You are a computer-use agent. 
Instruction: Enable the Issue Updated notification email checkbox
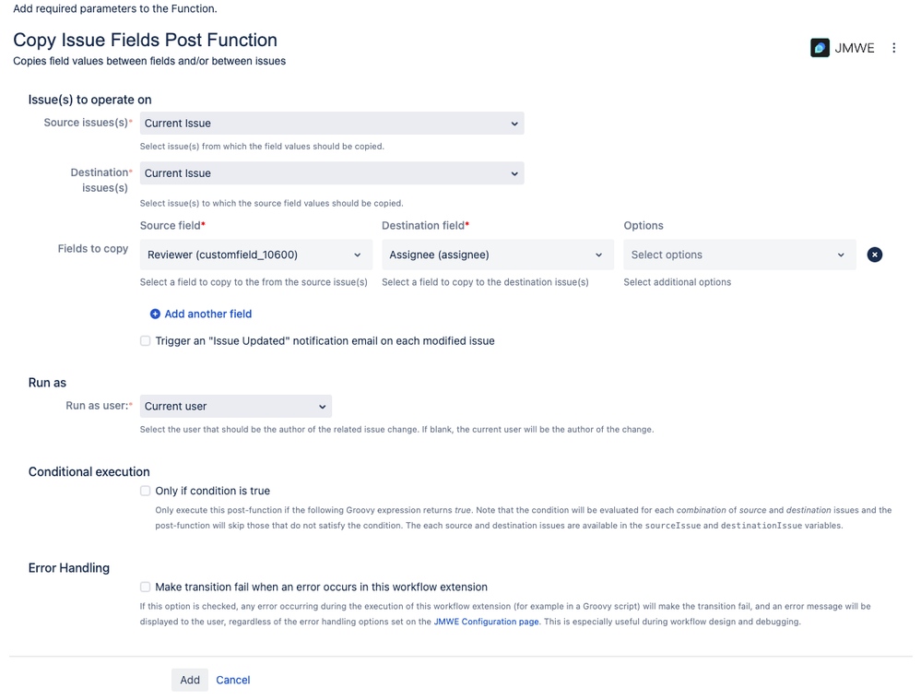pos(146,341)
